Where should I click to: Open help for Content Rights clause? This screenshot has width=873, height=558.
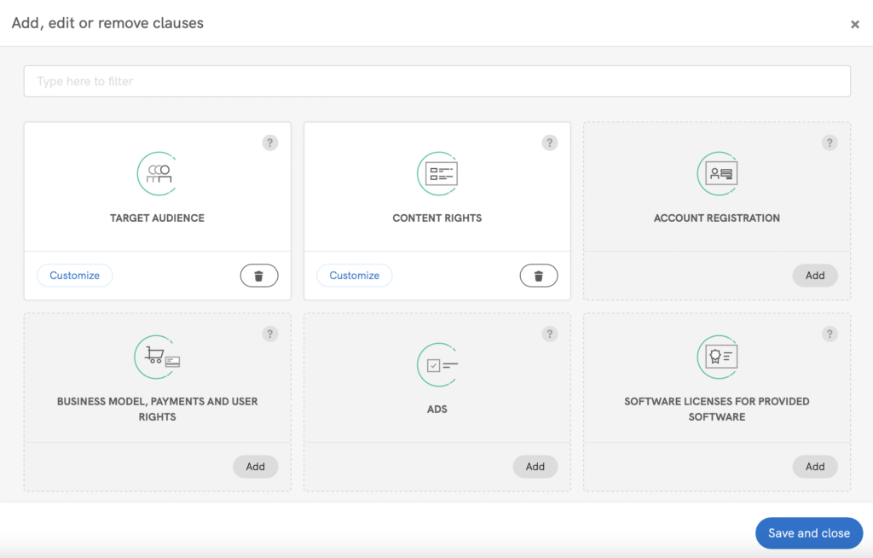550,143
